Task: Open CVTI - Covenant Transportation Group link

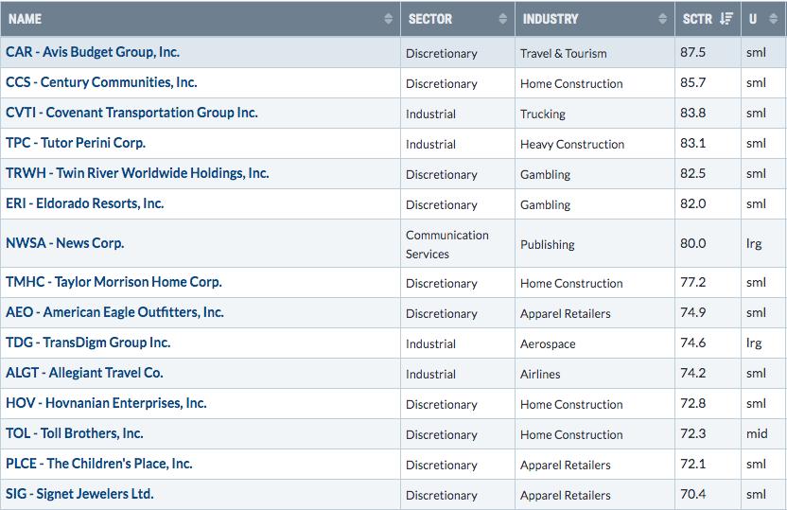Action: coord(131,113)
